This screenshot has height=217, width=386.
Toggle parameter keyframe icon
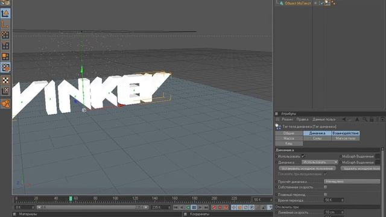pyautogui.click(x=252, y=207)
